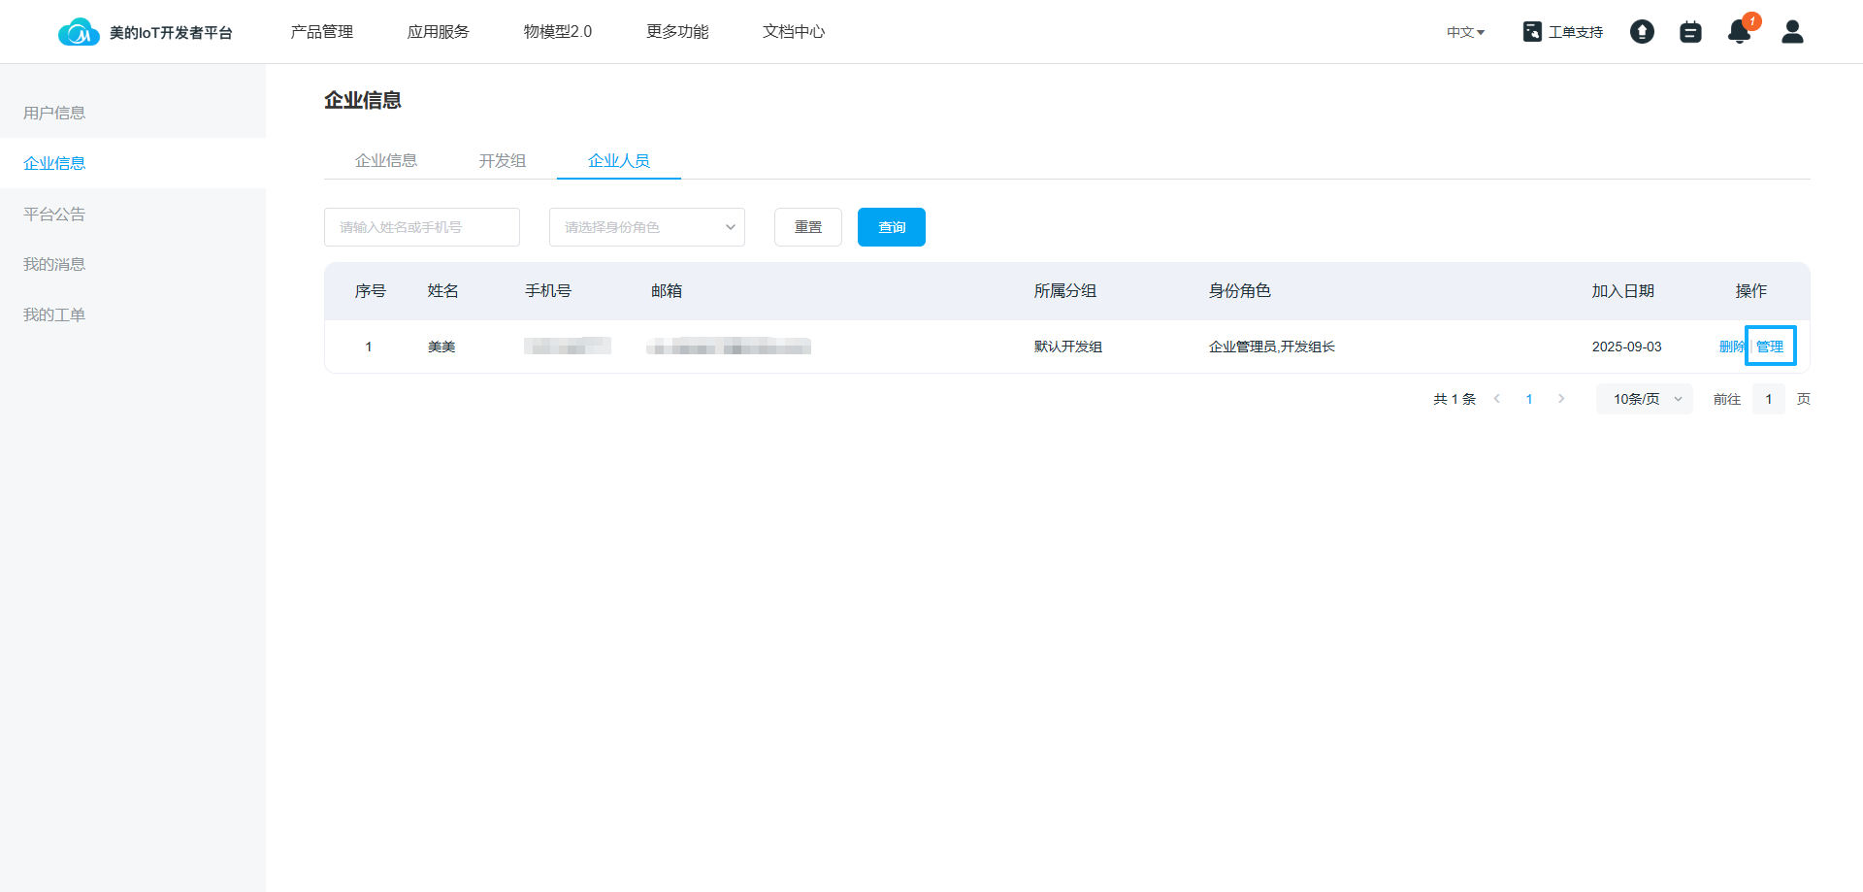Open 产品管理 in top navigation
This screenshot has width=1863, height=892.
coord(322,32)
